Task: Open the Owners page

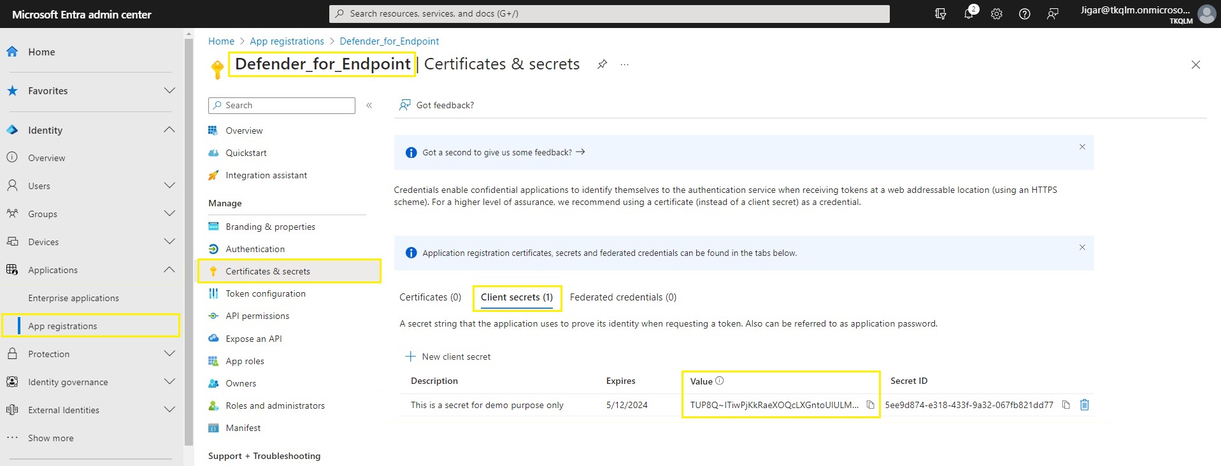Action: (241, 383)
